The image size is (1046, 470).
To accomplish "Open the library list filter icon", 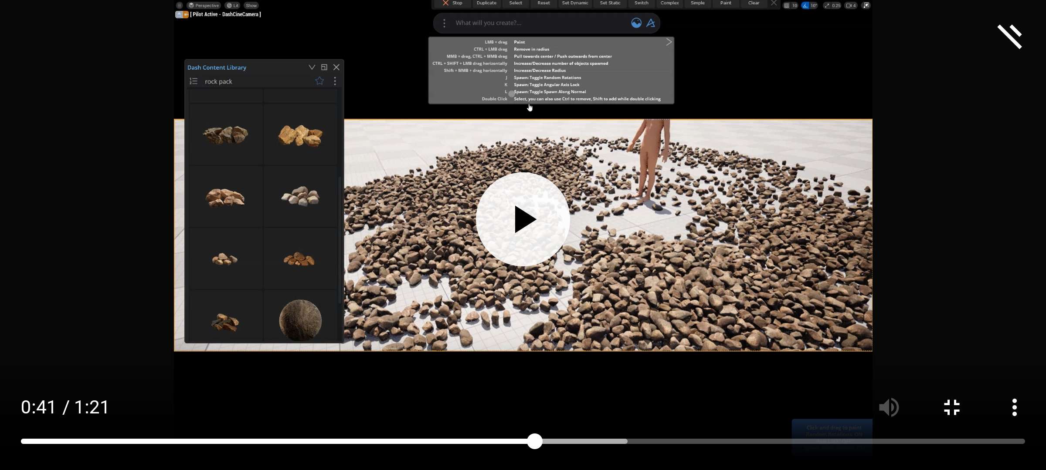I will tap(194, 81).
